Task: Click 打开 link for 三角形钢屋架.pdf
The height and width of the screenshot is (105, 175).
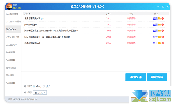Action: (x=155, y=43)
